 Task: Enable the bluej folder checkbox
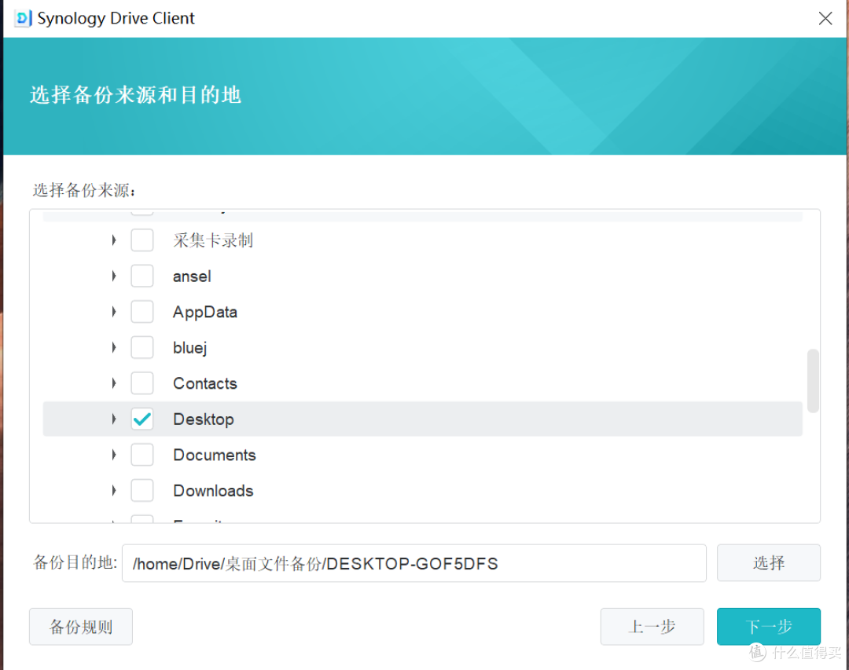tap(141, 347)
